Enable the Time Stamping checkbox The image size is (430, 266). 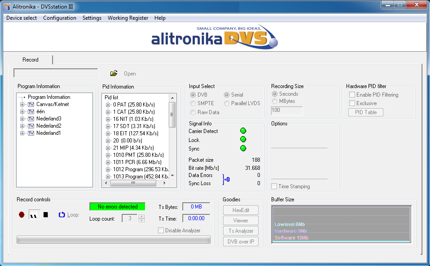(x=274, y=186)
